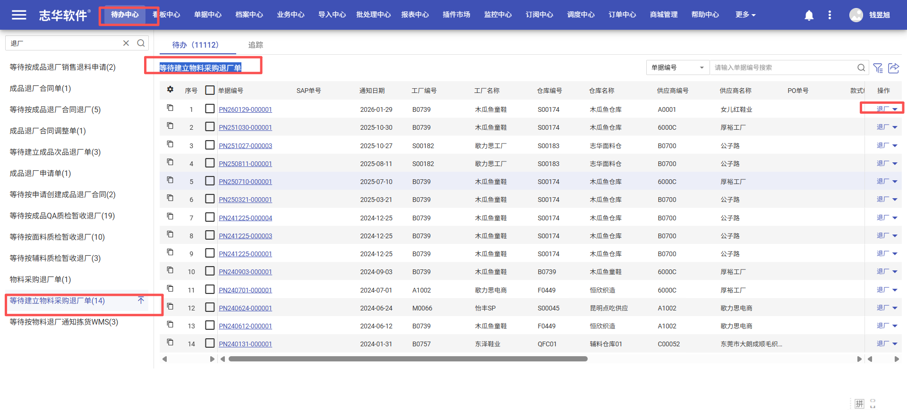Tick checkbox for row PN240624-000001
The height and width of the screenshot is (410, 907).
[210, 307]
